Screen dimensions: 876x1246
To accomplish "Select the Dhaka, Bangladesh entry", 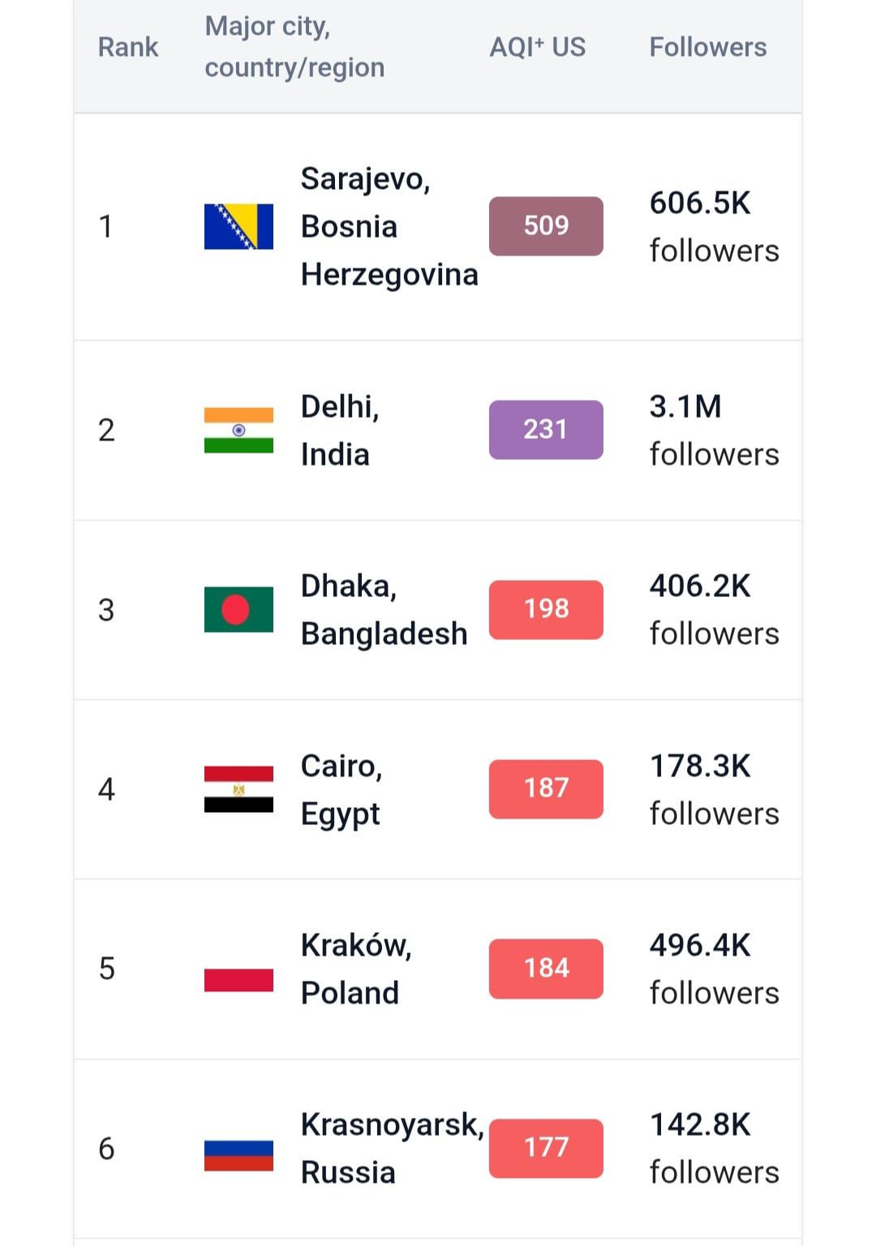I will click(x=384, y=609).
